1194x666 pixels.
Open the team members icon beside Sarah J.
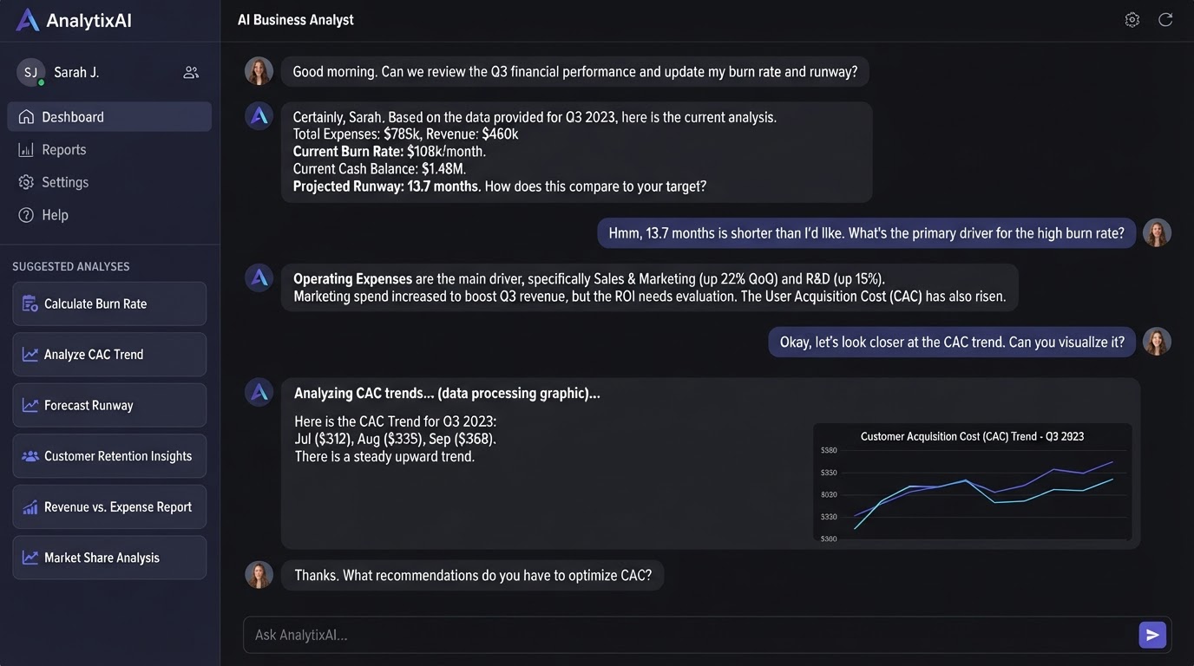pos(191,73)
